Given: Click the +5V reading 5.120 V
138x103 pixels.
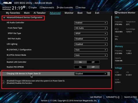Looking at the screenshot, I should click(129, 75).
